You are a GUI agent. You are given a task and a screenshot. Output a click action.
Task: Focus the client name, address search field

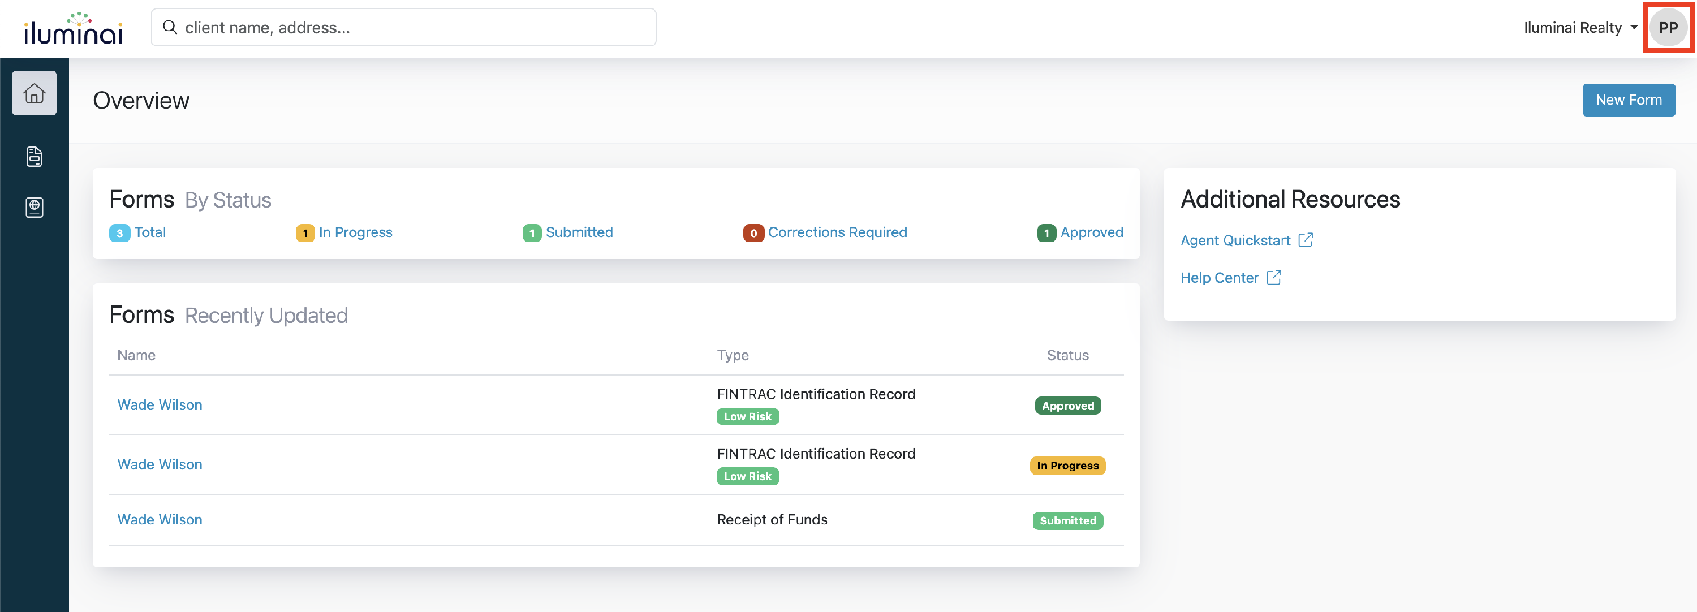(x=403, y=28)
